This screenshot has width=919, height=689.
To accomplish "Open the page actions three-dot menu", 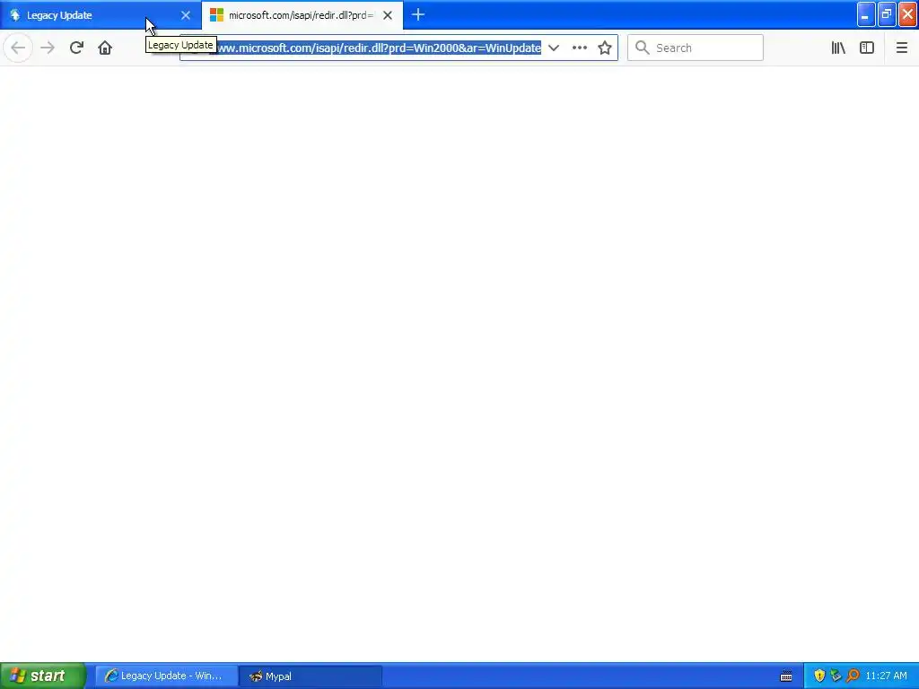I will (580, 48).
